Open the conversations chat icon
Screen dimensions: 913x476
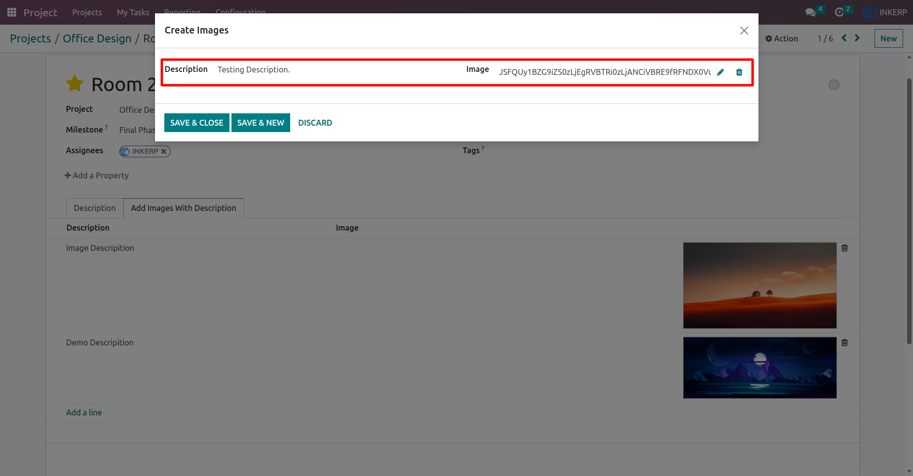810,12
